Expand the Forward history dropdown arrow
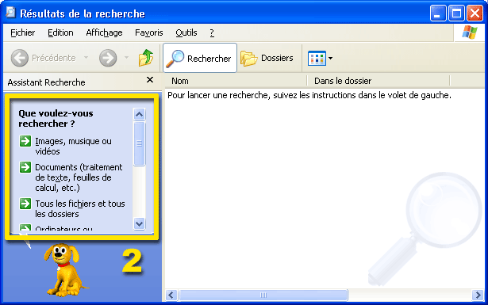The height and width of the screenshot is (305, 488). tap(126, 58)
